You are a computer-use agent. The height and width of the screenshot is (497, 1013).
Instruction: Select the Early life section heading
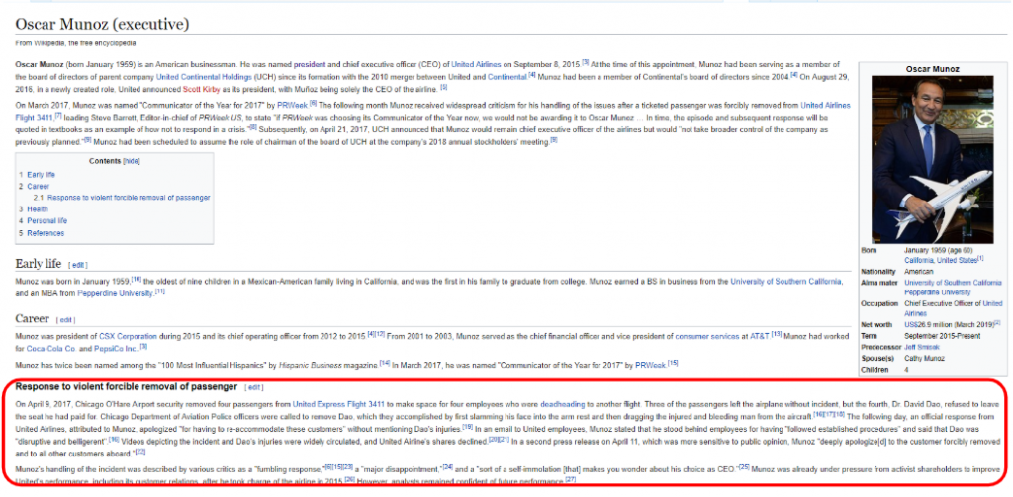(x=39, y=264)
